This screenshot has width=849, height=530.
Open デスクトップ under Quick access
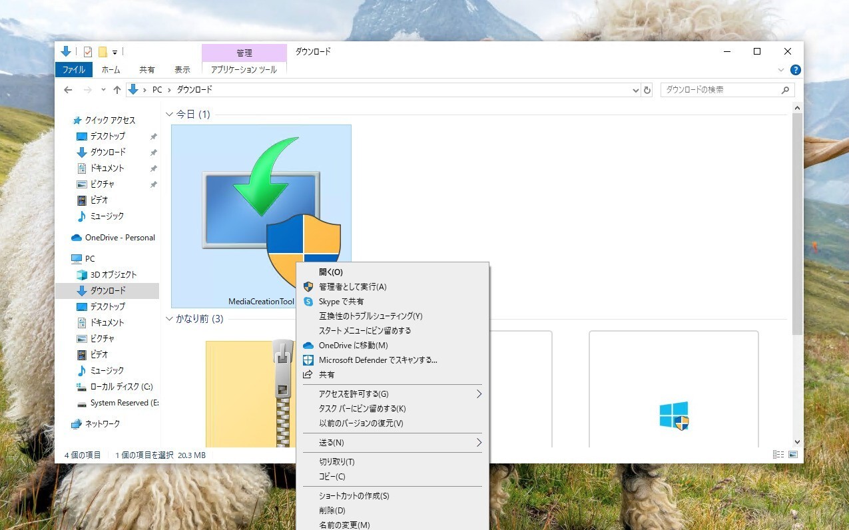click(x=107, y=136)
